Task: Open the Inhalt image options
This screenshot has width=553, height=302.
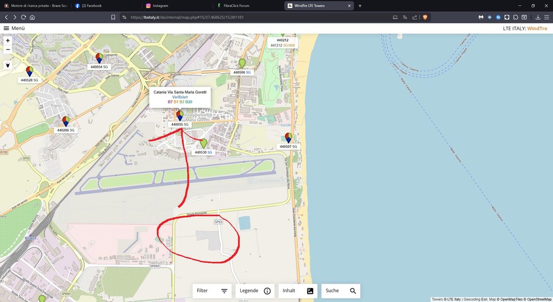Action: pyautogui.click(x=298, y=291)
